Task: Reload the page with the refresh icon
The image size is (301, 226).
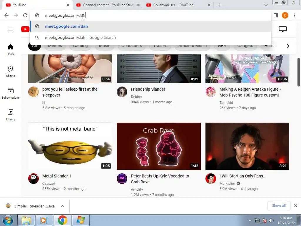Action: (x=25, y=15)
